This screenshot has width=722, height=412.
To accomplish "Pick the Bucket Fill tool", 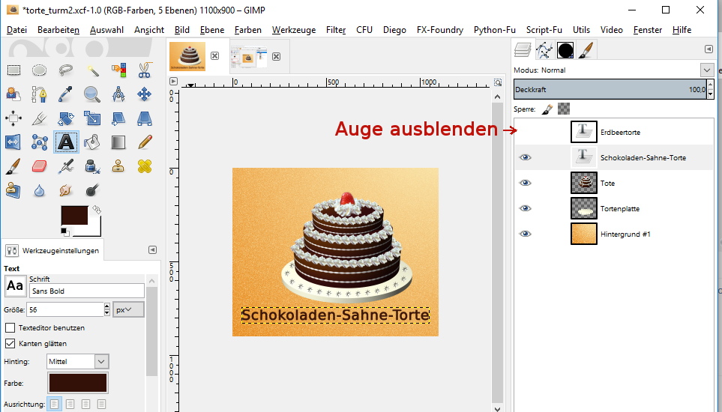I will click(92, 142).
